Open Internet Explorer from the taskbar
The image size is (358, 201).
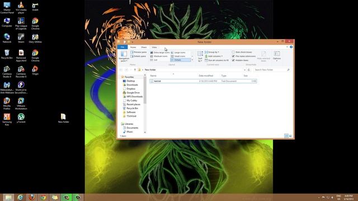(x=20, y=197)
